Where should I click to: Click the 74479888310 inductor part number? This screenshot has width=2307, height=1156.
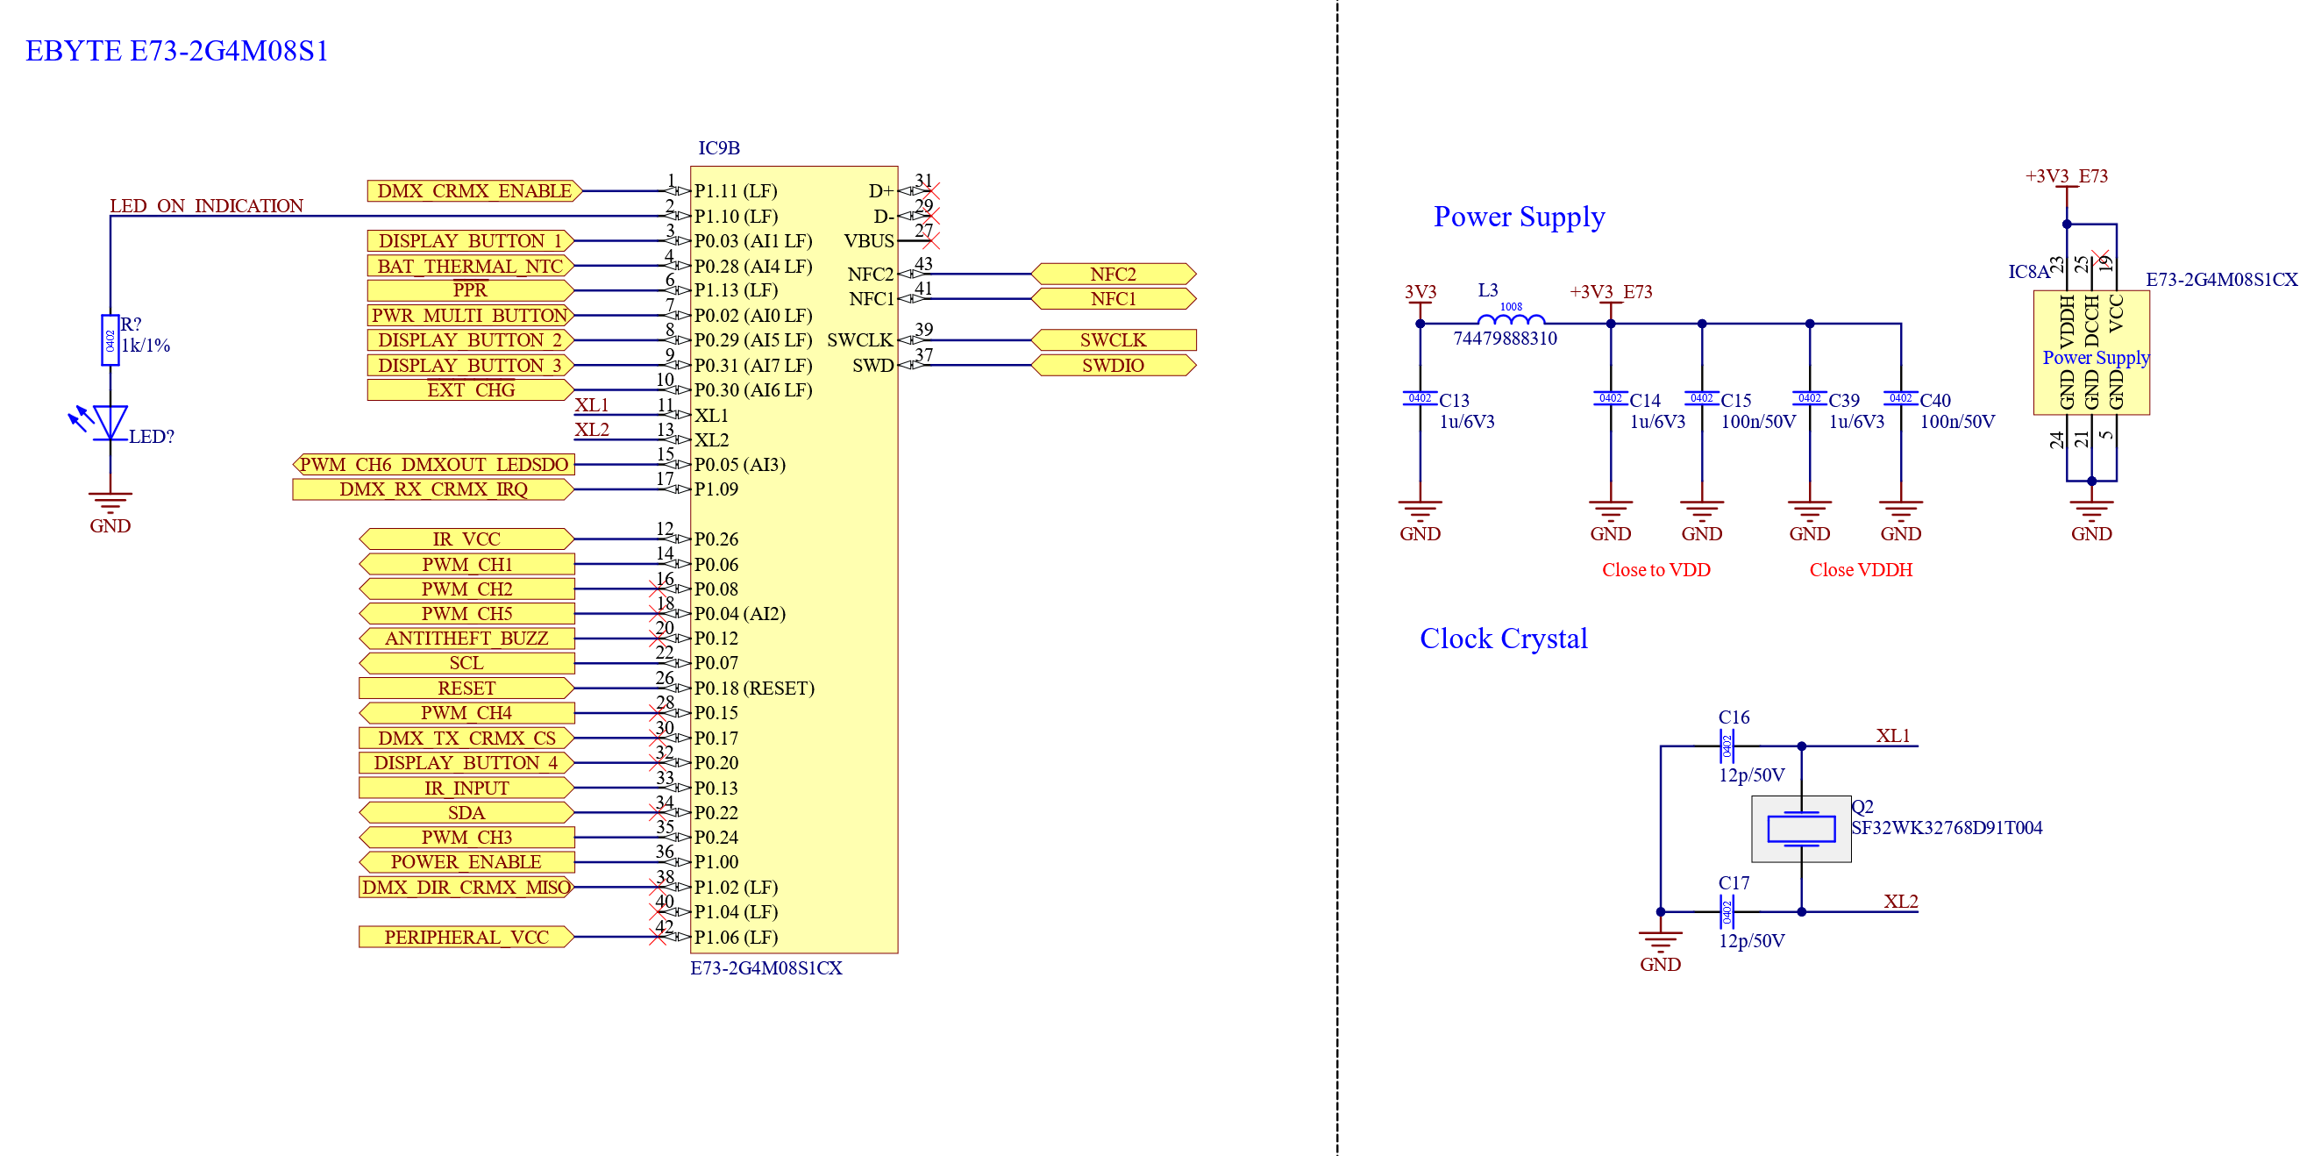[x=1505, y=339]
